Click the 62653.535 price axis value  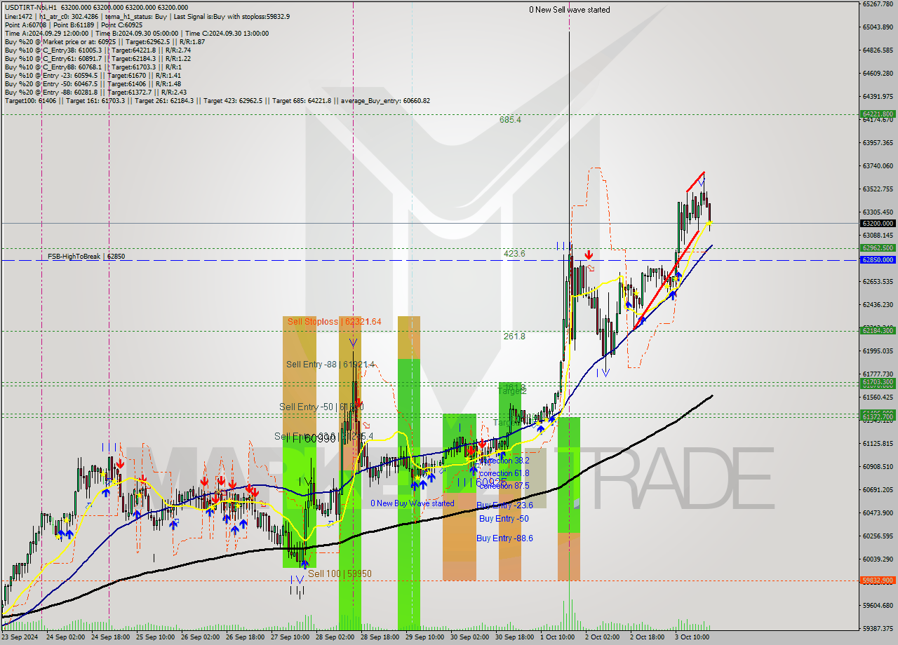[878, 281]
